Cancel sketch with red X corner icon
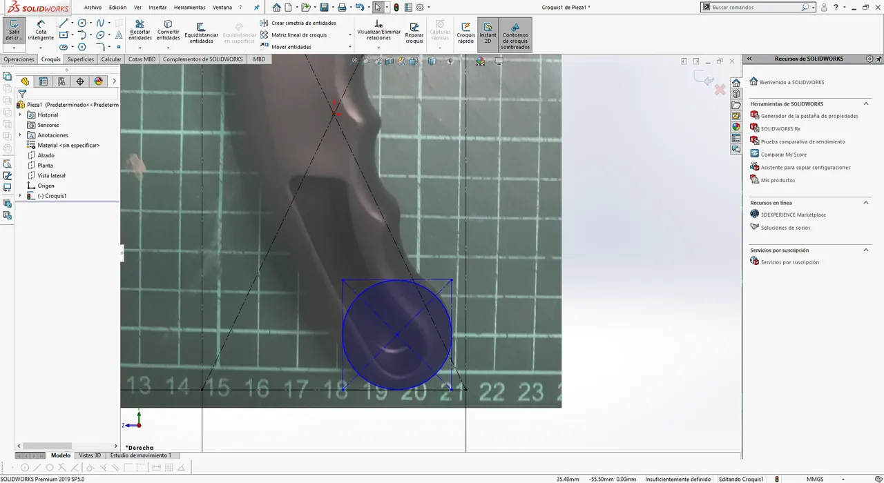Image resolution: width=884 pixels, height=483 pixels. coord(720,90)
